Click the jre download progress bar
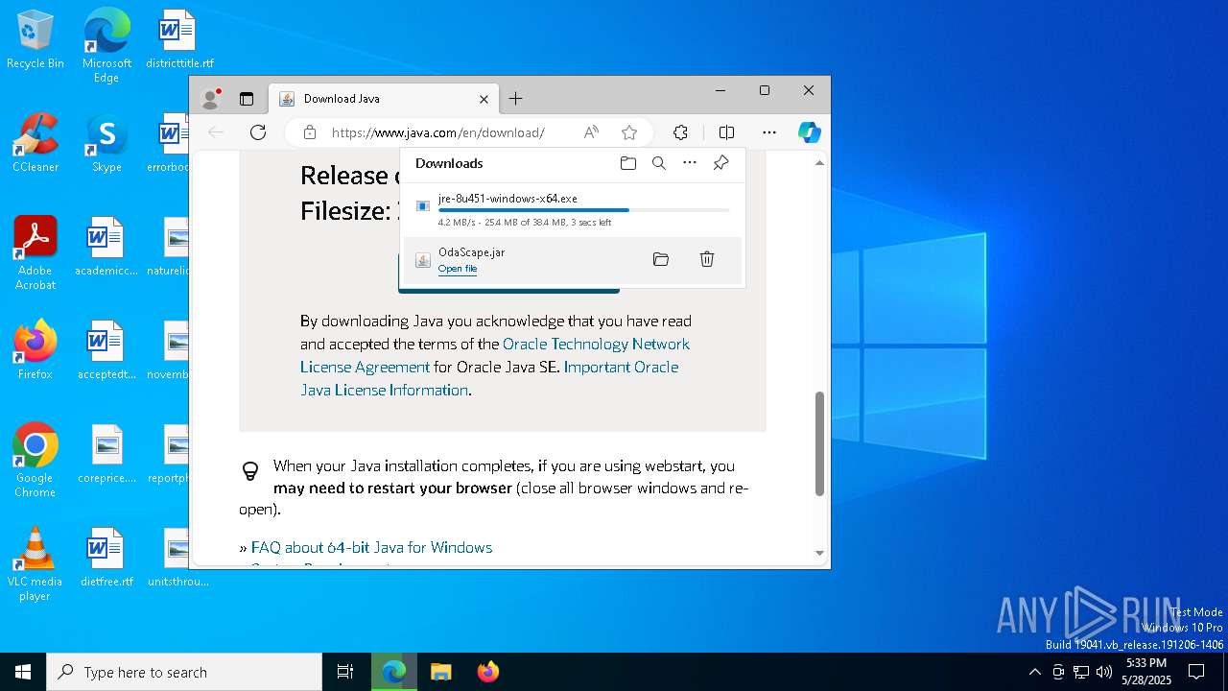Image resolution: width=1228 pixels, height=691 pixels. click(x=583, y=210)
